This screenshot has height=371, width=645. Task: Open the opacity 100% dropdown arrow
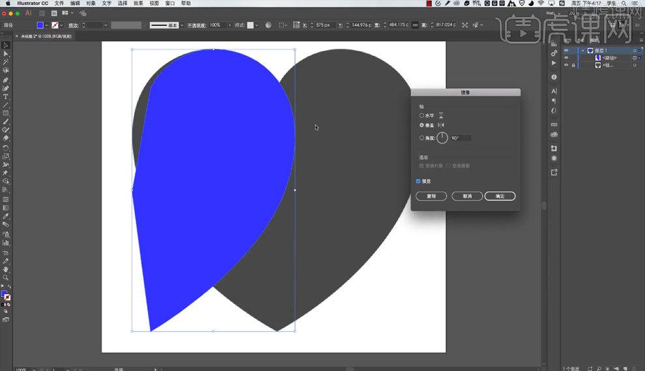tap(229, 25)
